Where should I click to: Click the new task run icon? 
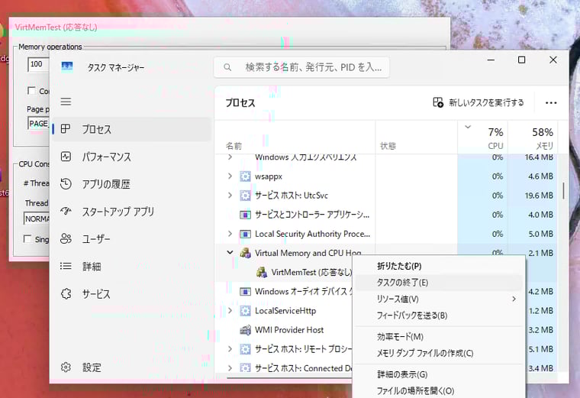(438, 102)
